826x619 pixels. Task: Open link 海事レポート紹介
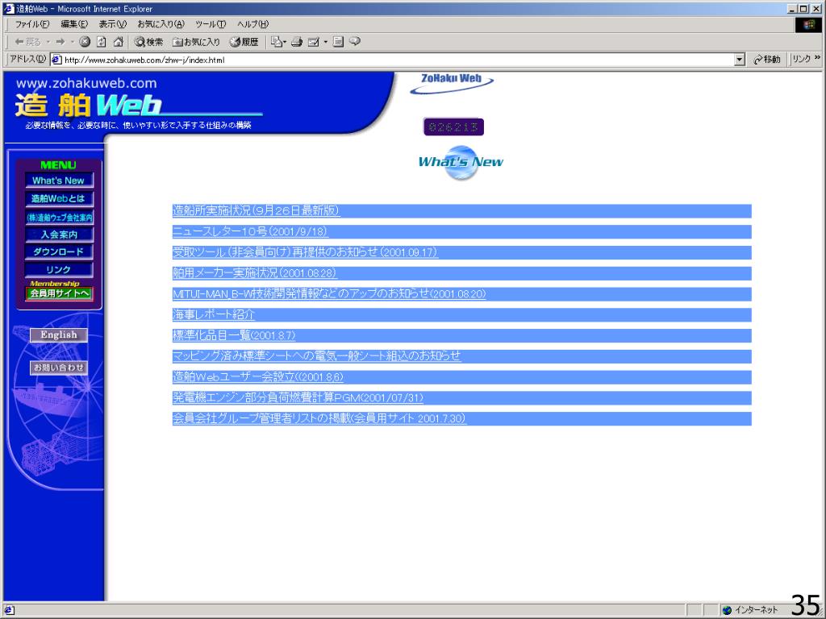pyautogui.click(x=213, y=315)
